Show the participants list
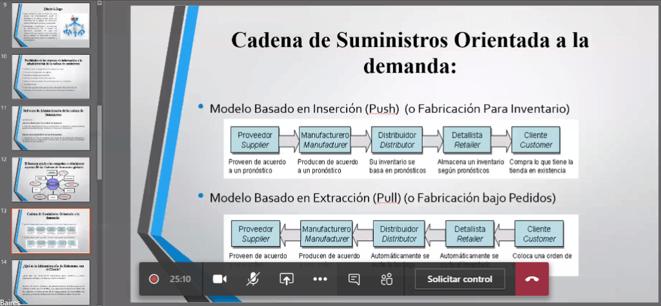 [387, 279]
